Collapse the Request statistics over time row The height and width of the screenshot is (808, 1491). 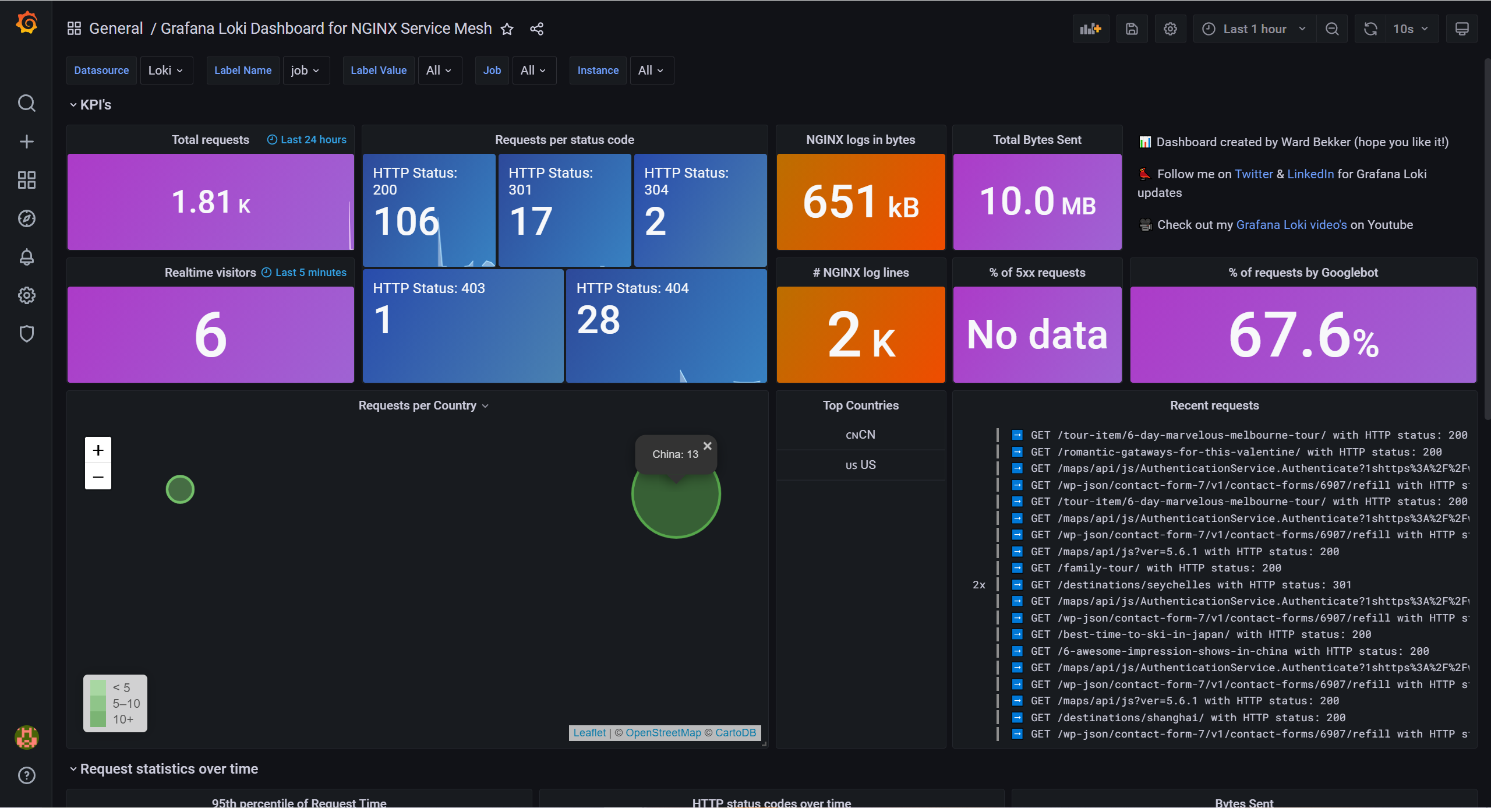pyautogui.click(x=164, y=769)
